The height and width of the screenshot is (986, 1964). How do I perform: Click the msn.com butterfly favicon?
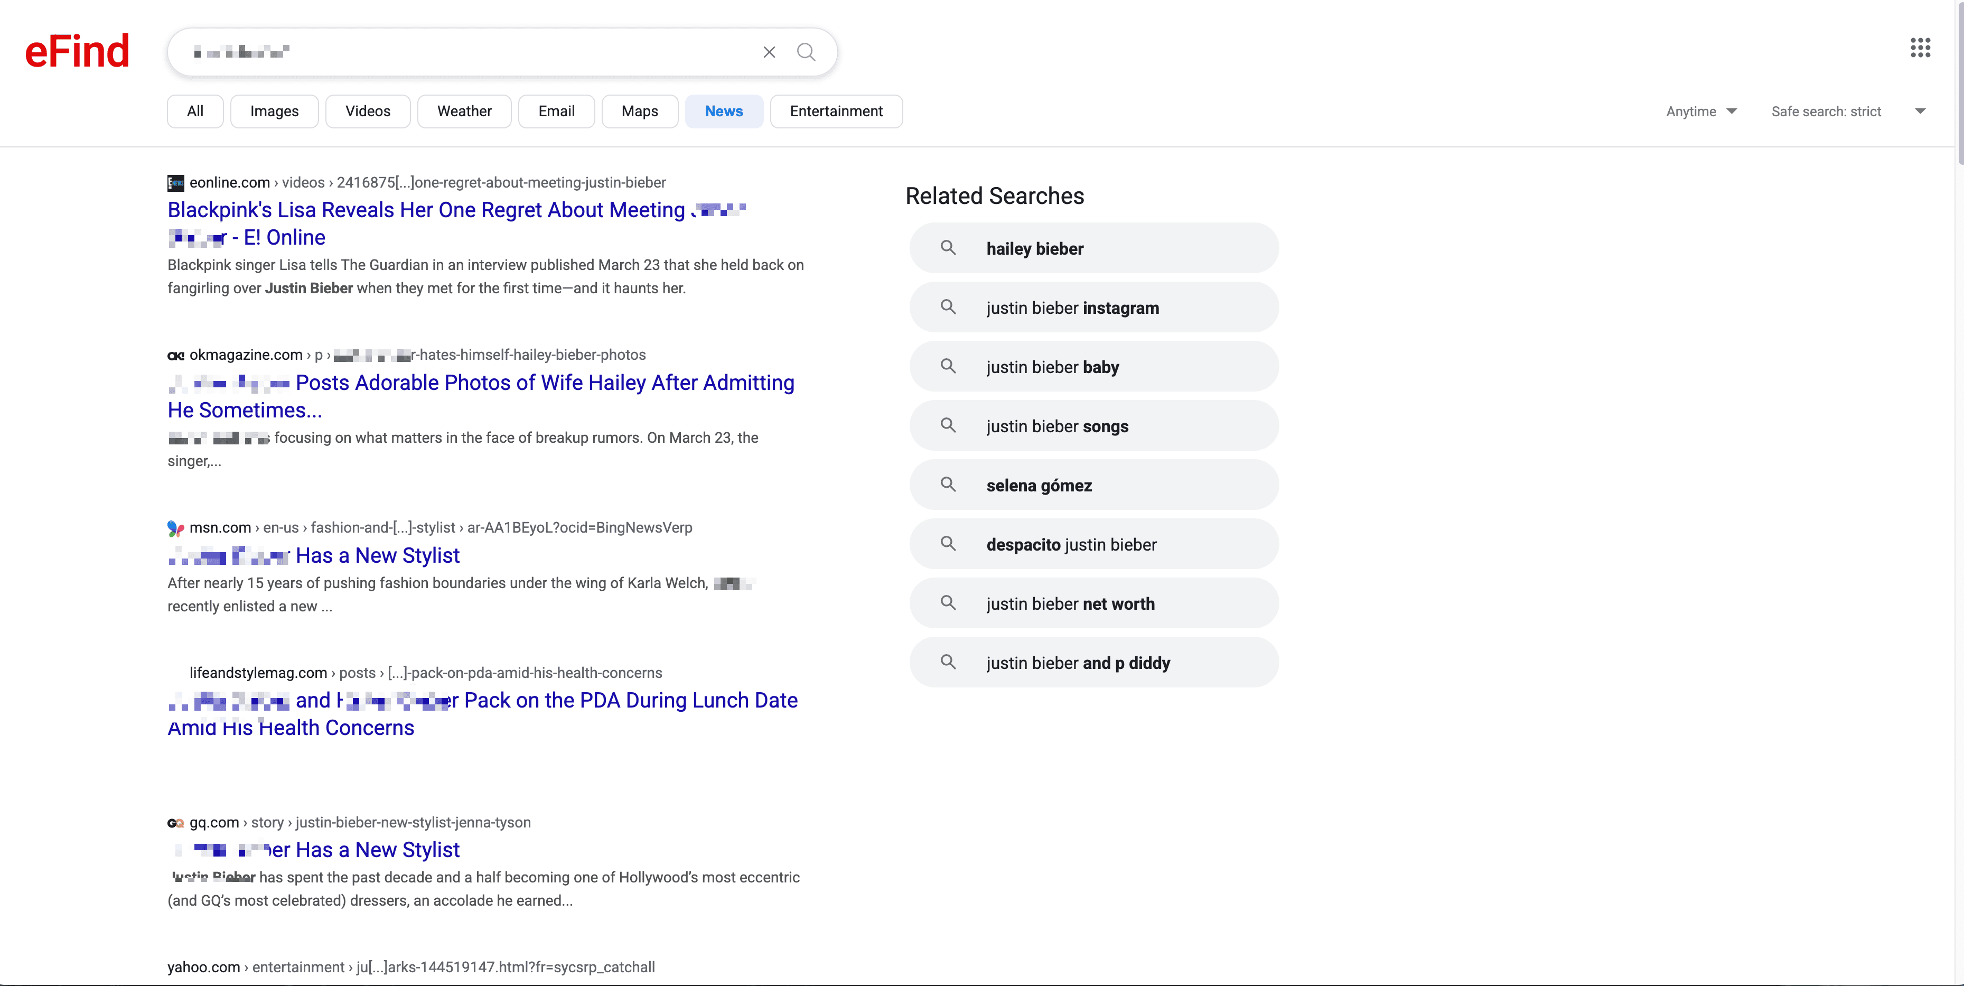(175, 528)
